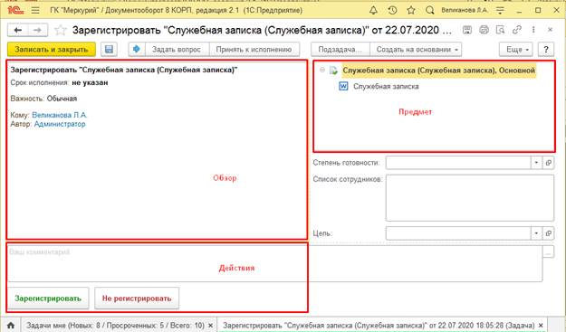The image size is (566, 332).
Task: Click the 'не указан' deadline value
Action: (x=90, y=82)
